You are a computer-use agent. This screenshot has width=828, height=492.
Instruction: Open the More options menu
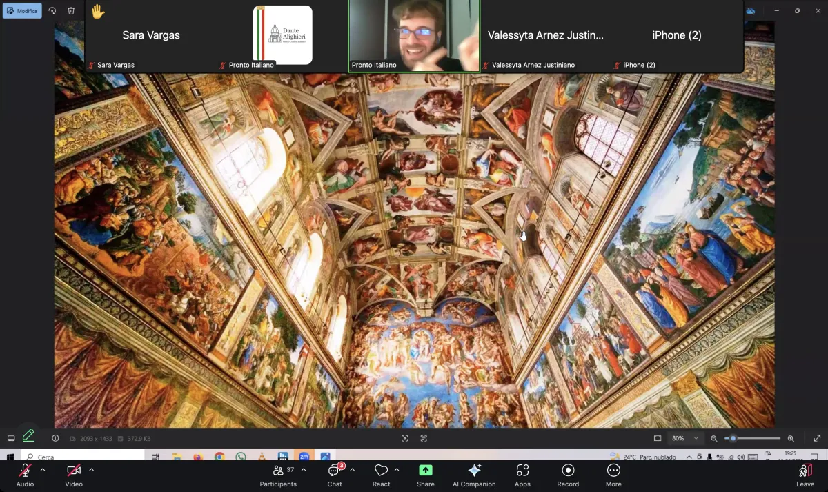(613, 475)
